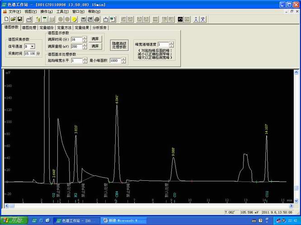Open the 工具(T) menu

pos(62,12)
